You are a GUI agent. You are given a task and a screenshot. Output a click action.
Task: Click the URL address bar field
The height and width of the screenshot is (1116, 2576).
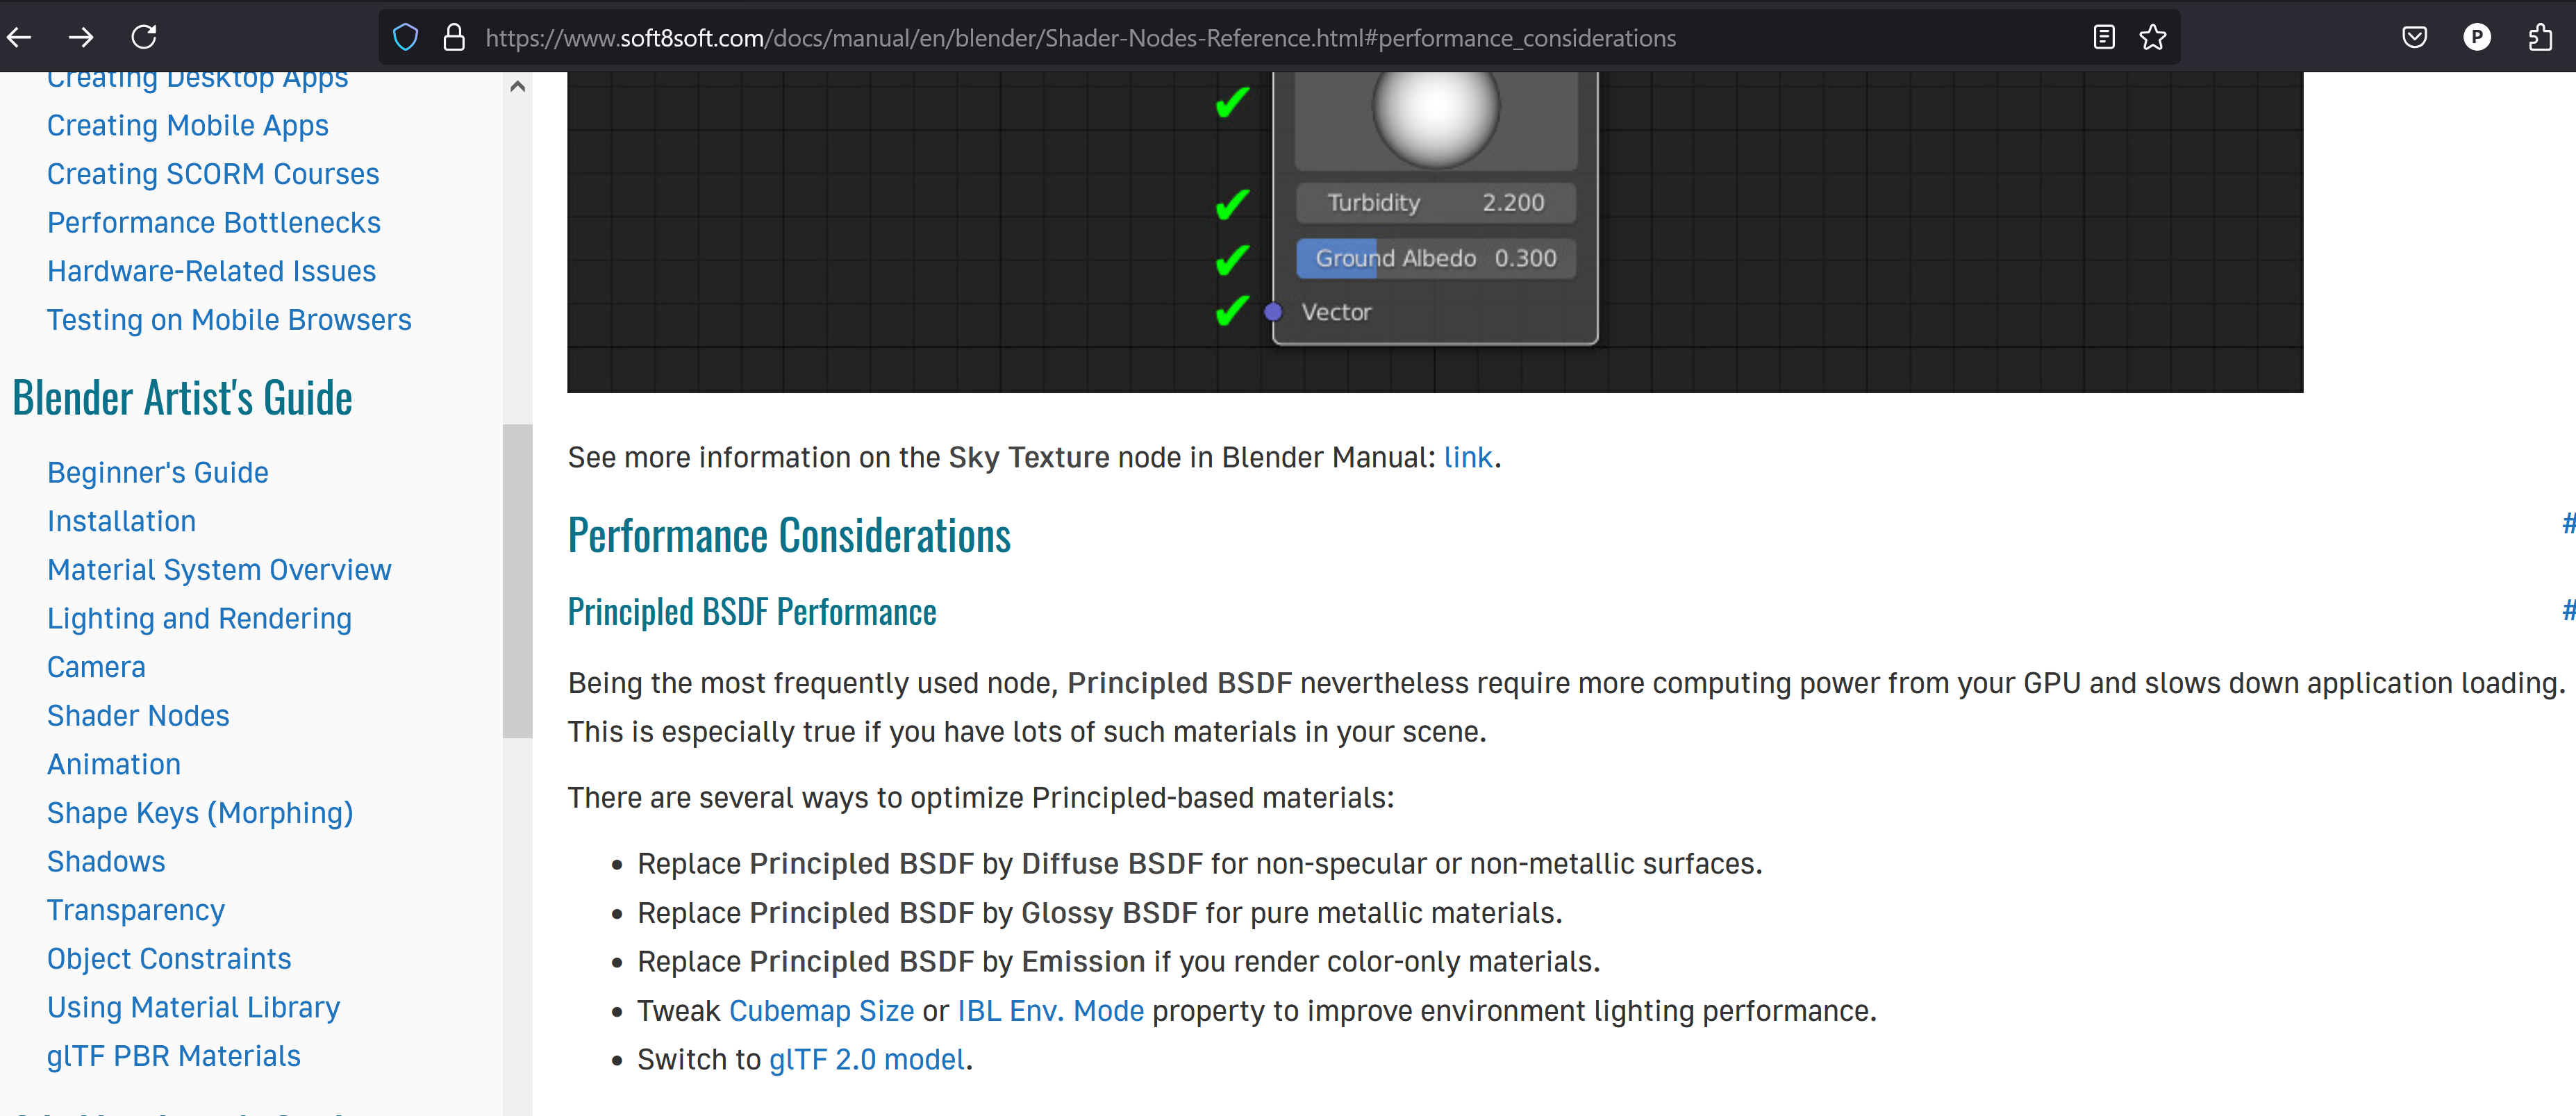point(1080,38)
